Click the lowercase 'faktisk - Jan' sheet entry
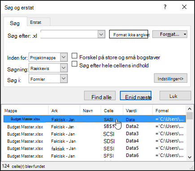195x171 pixels. pyautogui.click(x=64, y=149)
